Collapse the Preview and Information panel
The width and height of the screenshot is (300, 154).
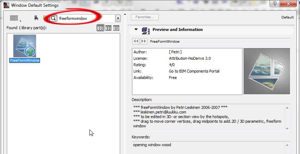(136, 30)
